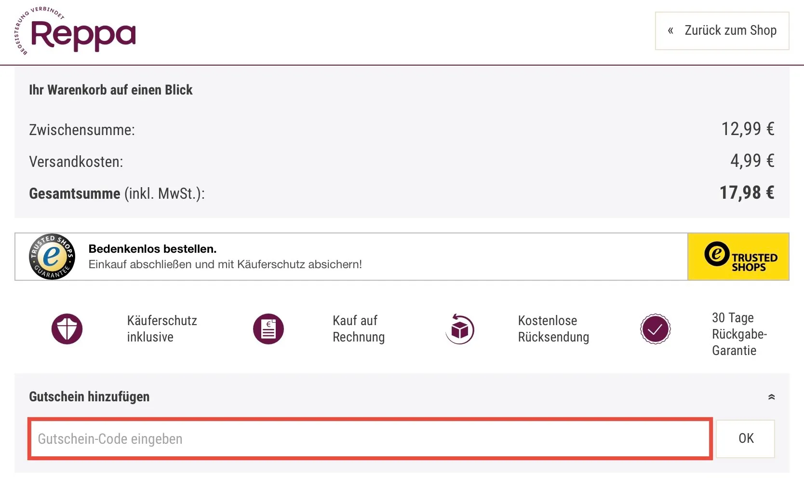Click the Zwischensumme label

[x=82, y=129]
